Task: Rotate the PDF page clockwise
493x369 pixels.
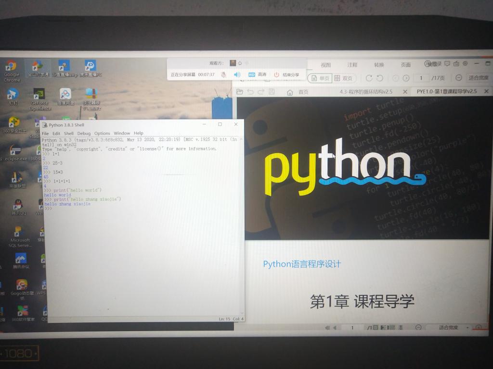Action: [369, 78]
